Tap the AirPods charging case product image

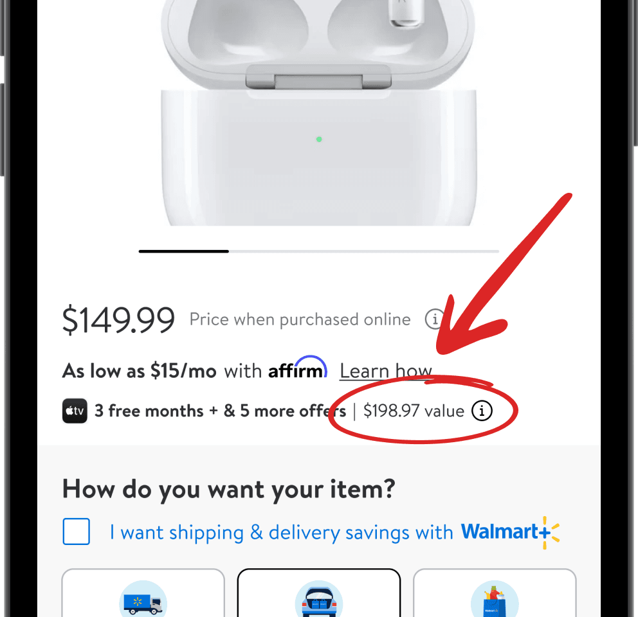318,113
